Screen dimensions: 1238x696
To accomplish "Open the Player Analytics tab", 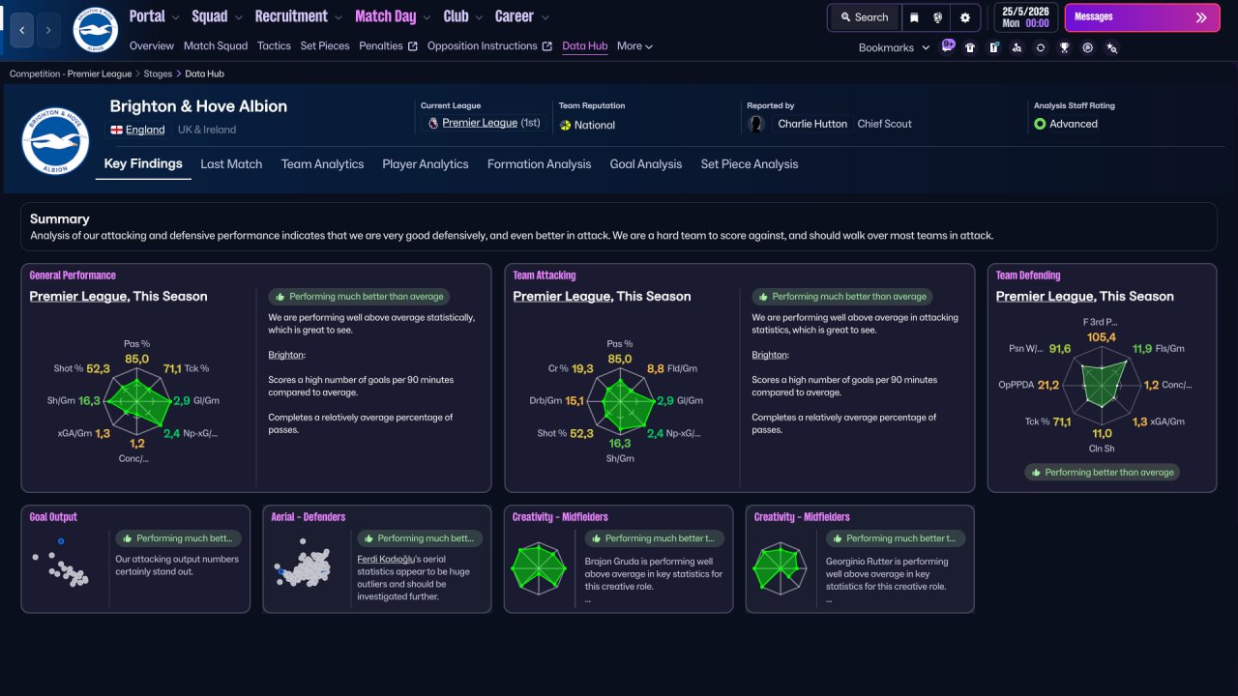I will tap(426, 164).
